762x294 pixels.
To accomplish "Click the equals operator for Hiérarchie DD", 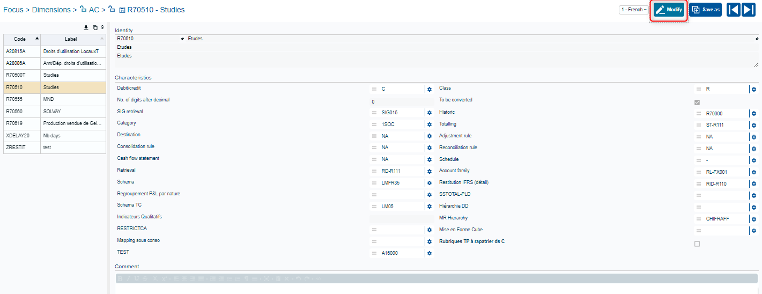I will [699, 207].
